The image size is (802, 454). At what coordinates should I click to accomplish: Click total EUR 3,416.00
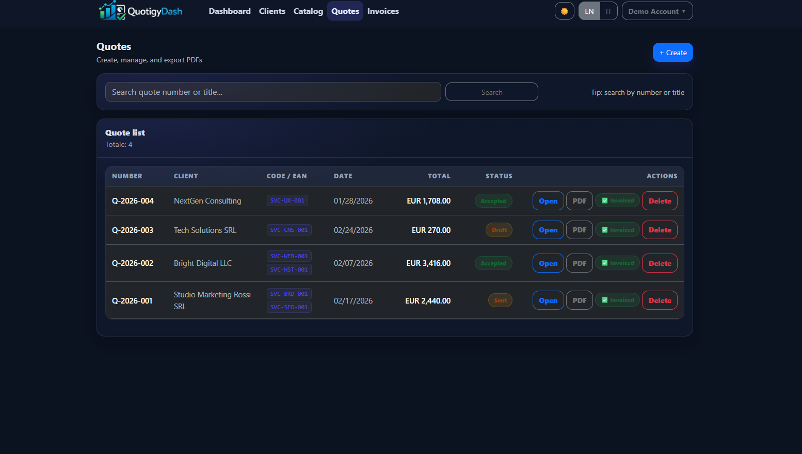pyautogui.click(x=428, y=263)
